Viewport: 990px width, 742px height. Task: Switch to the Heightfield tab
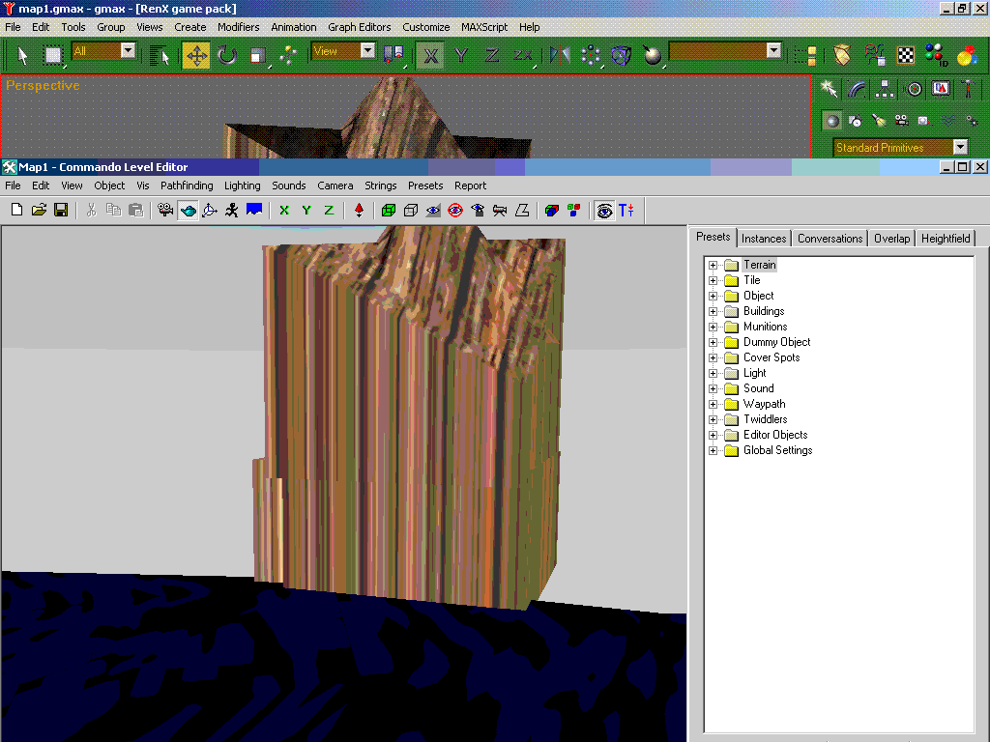pos(945,239)
